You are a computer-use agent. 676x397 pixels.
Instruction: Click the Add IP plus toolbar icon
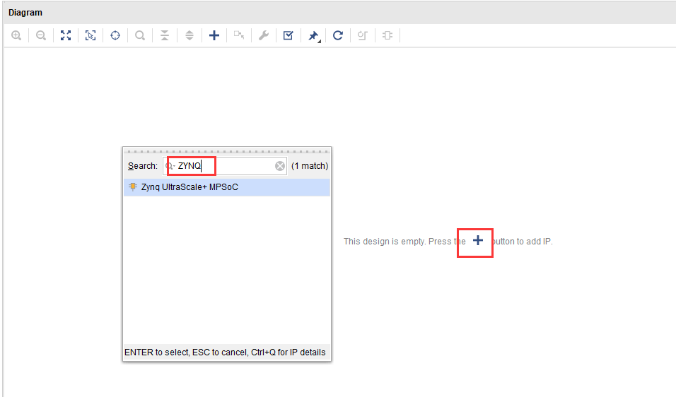pyautogui.click(x=214, y=35)
